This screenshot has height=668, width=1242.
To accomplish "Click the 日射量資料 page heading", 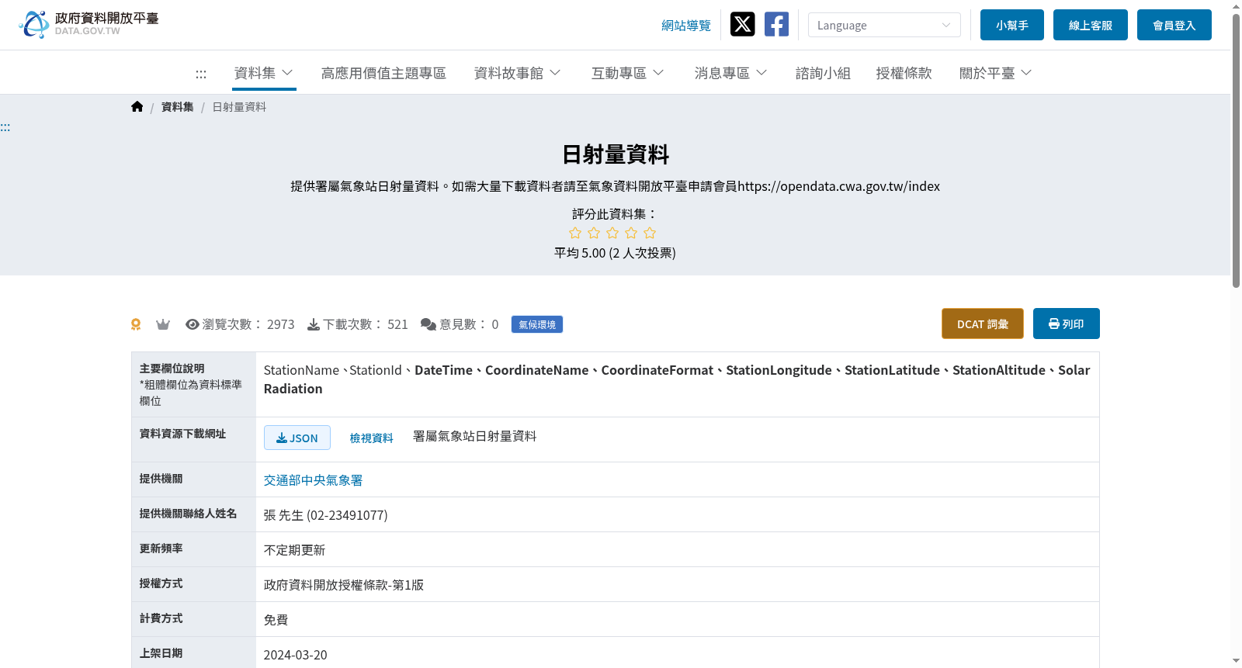I will (616, 154).
